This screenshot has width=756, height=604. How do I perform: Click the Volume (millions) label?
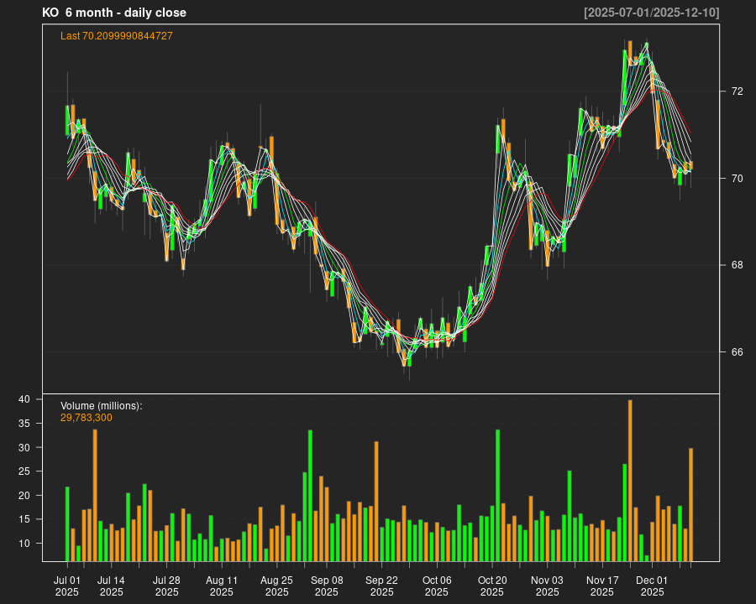tap(102, 406)
